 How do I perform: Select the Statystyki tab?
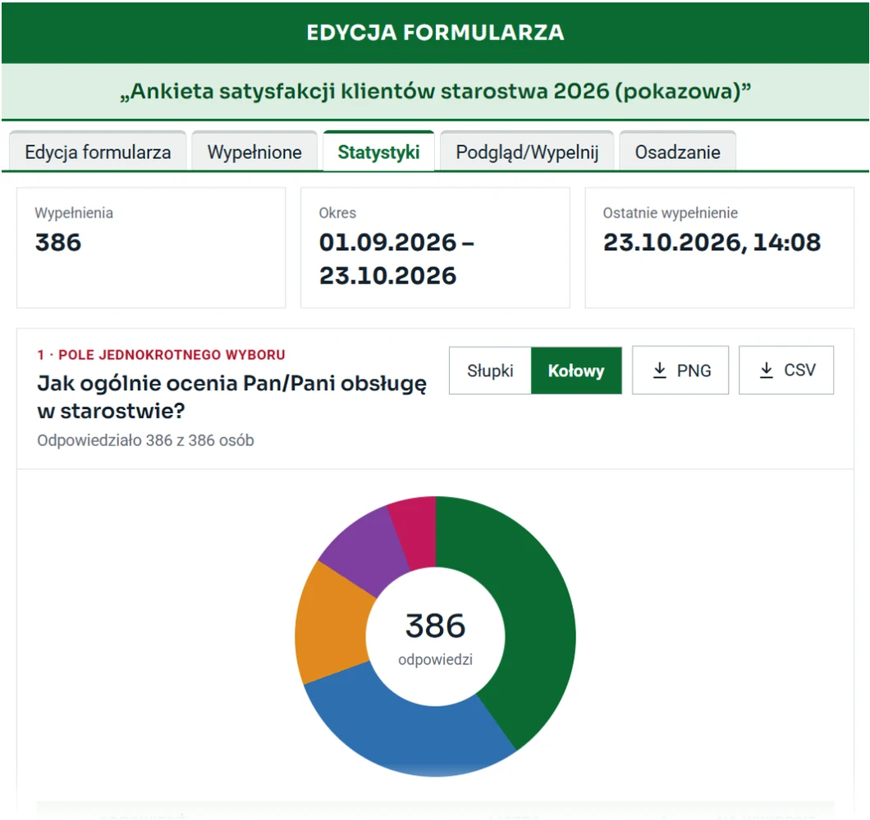point(378,152)
